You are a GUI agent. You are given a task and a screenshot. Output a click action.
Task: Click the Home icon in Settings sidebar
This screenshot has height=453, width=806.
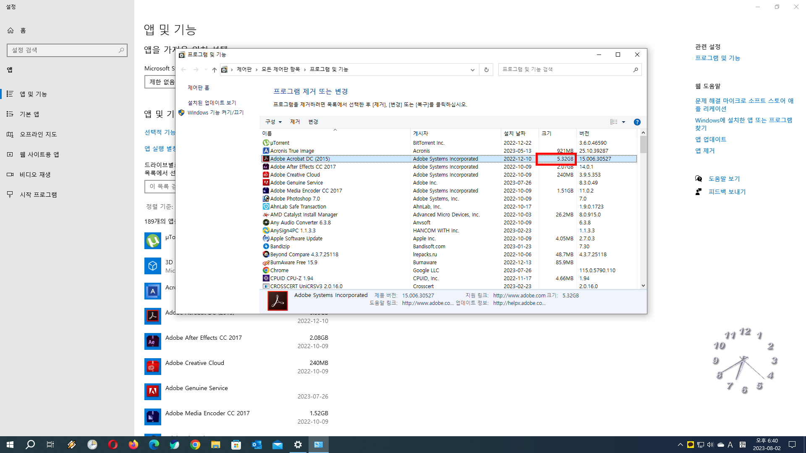(10, 31)
